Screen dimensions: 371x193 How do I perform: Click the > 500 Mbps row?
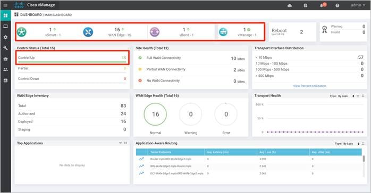(309, 76)
